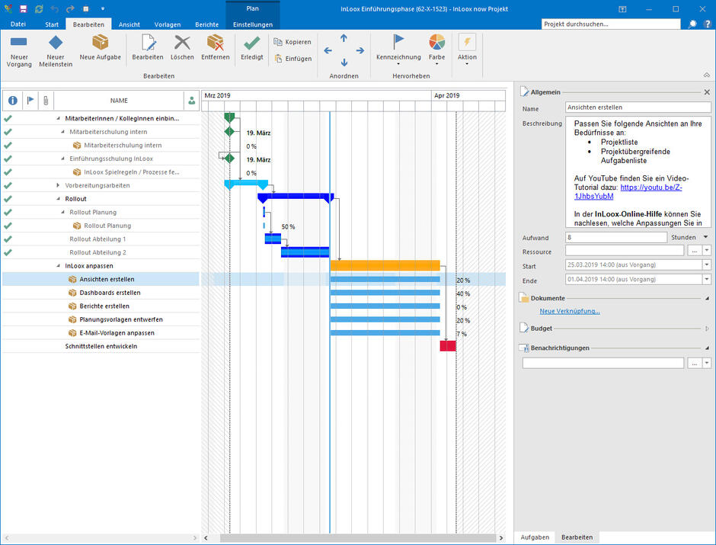The height and width of the screenshot is (545, 716).
Task: Open the Stunden unit dropdown
Action: (x=705, y=237)
